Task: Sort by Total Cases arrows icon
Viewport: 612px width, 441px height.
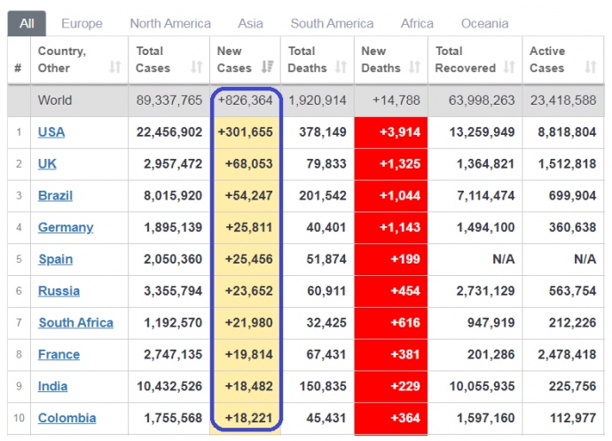Action: [x=196, y=67]
